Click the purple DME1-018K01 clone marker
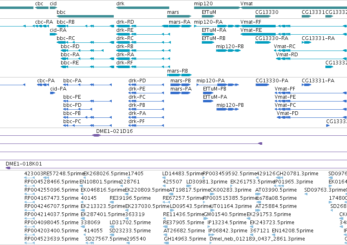The width and height of the screenshot is (347, 245). point(8,168)
